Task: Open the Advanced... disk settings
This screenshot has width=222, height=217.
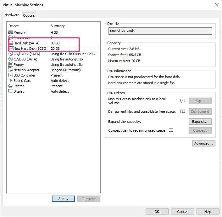Action: click(x=204, y=143)
